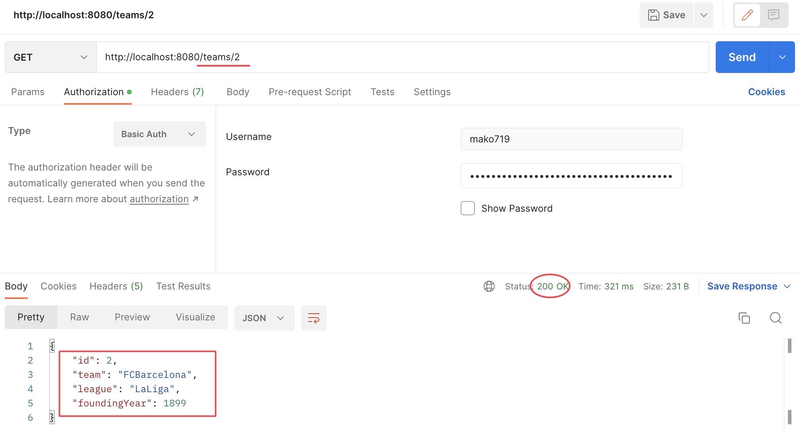Viewport: 799px width, 433px height.
Task: Enable the Show Password checkbox
Action: point(467,208)
